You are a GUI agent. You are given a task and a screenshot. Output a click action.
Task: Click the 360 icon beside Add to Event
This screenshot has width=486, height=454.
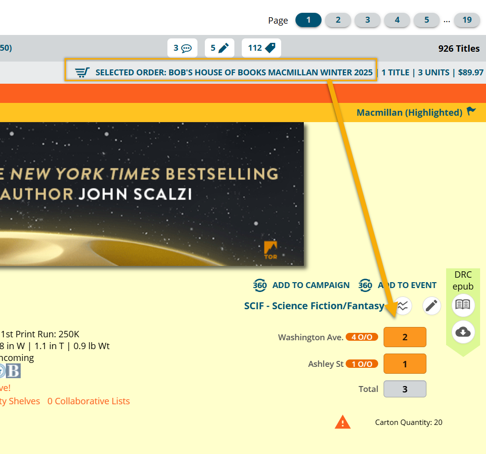(365, 285)
